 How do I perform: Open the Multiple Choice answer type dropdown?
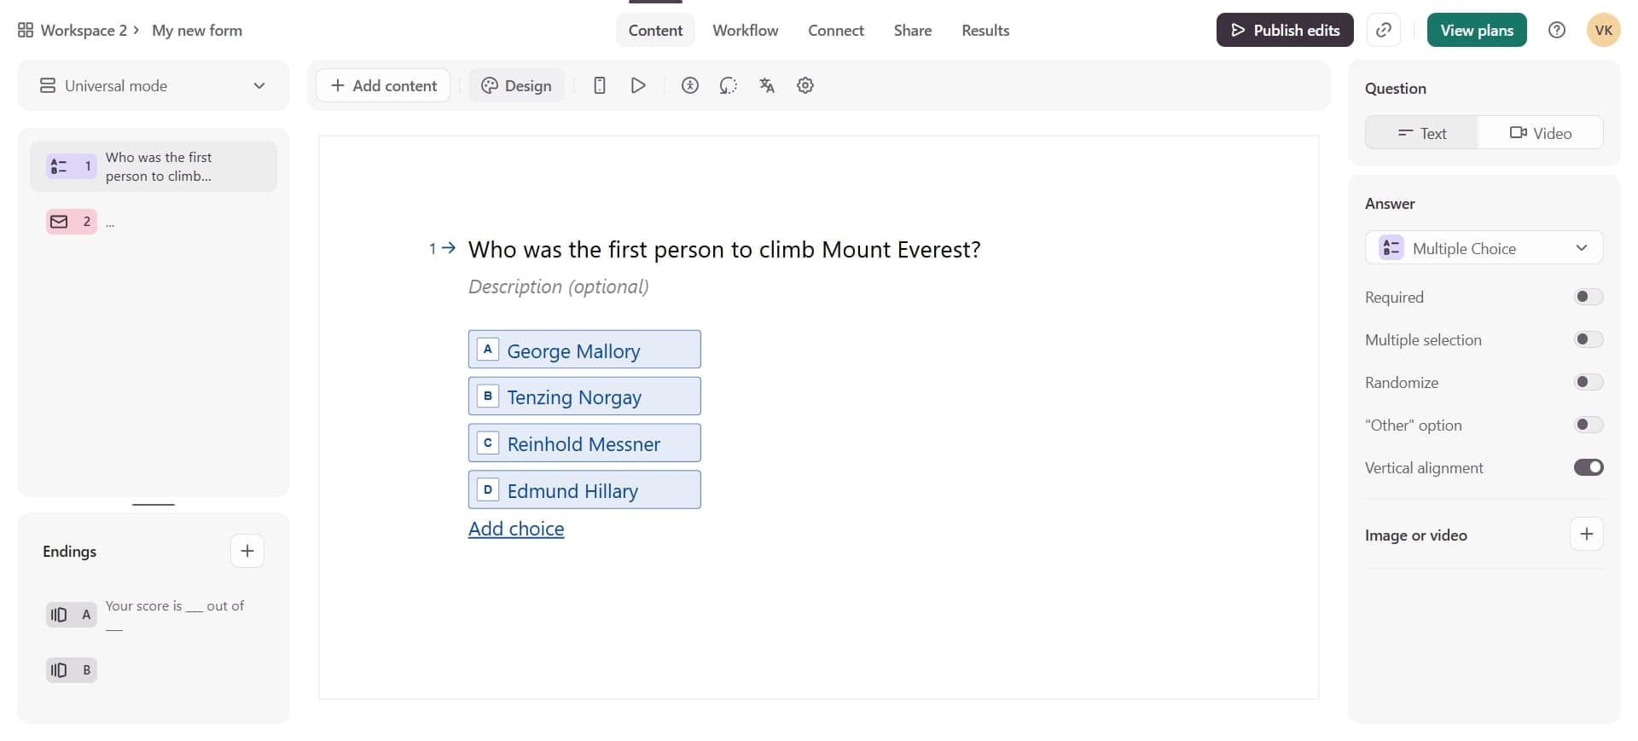(x=1484, y=248)
